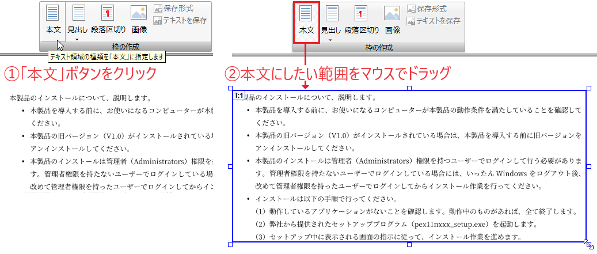The image size is (597, 254).
Task: Expand the 見出し dropdown arrow in the right ribbon
Action: tap(330, 40)
